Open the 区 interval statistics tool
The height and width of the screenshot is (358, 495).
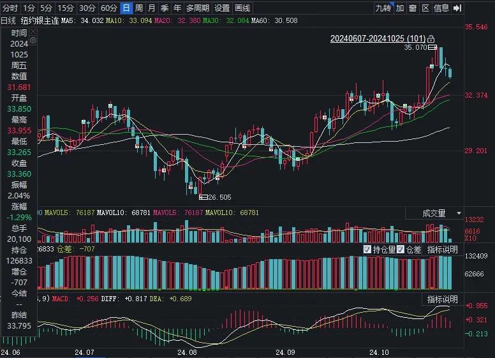click(425, 8)
